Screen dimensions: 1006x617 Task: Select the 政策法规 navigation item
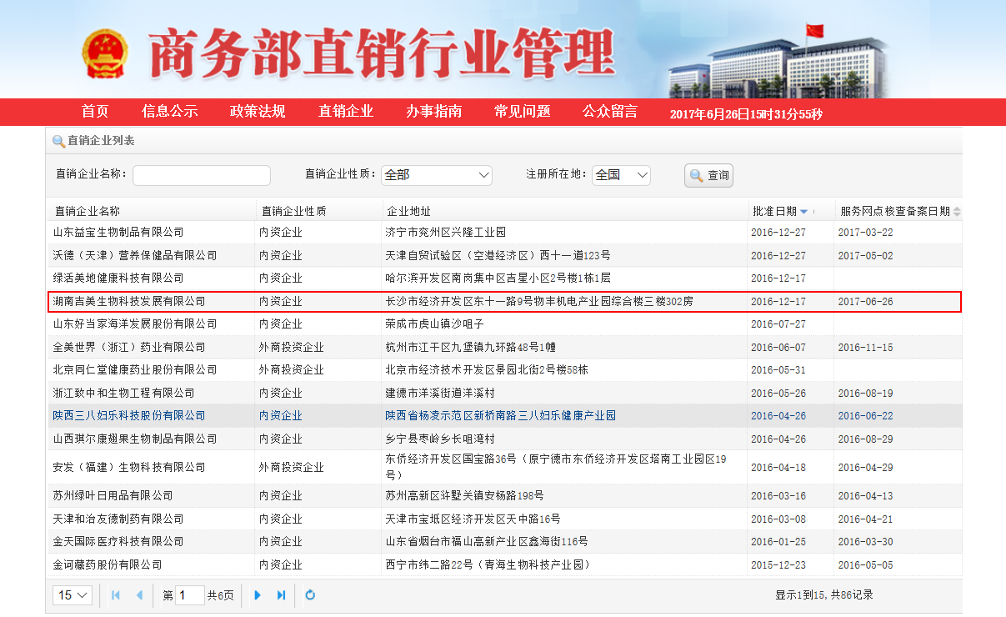(258, 112)
